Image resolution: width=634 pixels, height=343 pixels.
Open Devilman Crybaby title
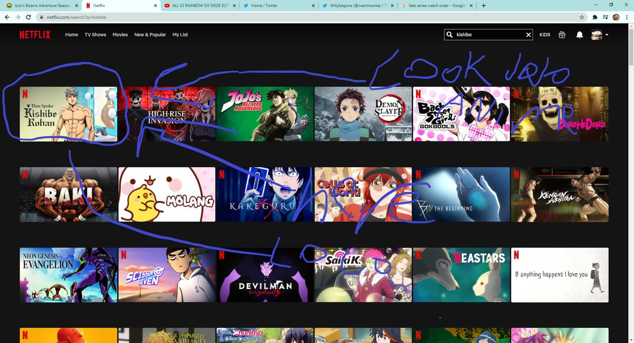point(265,275)
